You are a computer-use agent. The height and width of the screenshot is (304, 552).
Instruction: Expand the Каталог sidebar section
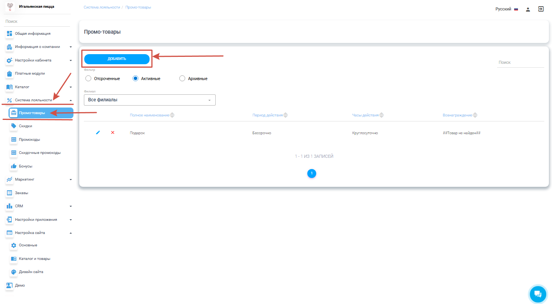coord(39,87)
